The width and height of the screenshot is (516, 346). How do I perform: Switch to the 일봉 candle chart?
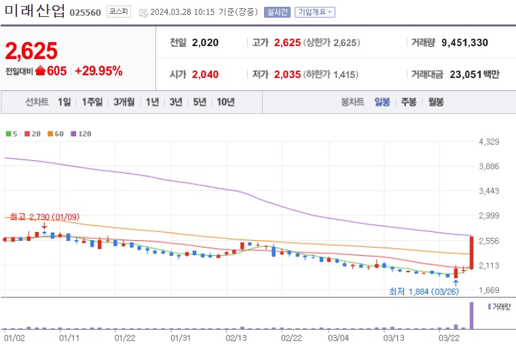pos(382,102)
